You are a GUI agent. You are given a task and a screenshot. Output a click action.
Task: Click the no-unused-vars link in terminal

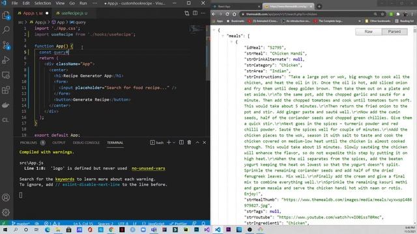pos(149,168)
